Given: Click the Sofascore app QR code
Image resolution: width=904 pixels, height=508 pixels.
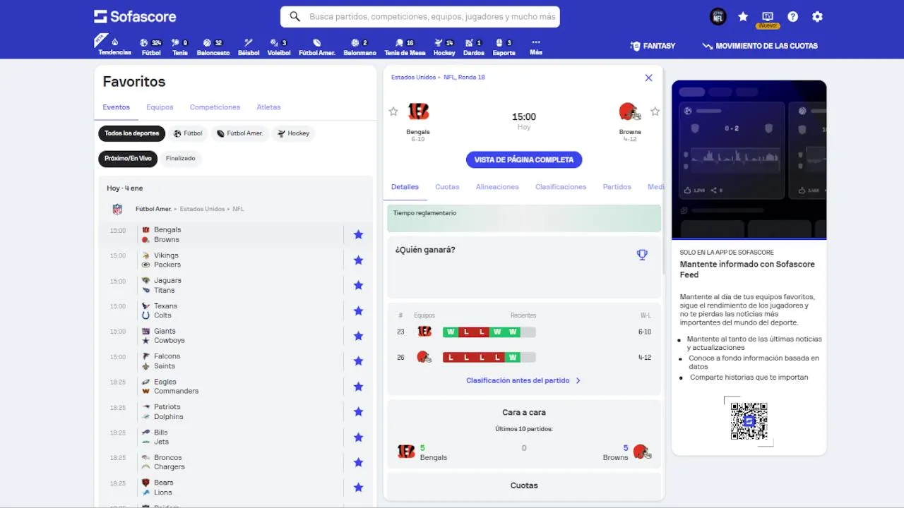Looking at the screenshot, I should (x=749, y=421).
